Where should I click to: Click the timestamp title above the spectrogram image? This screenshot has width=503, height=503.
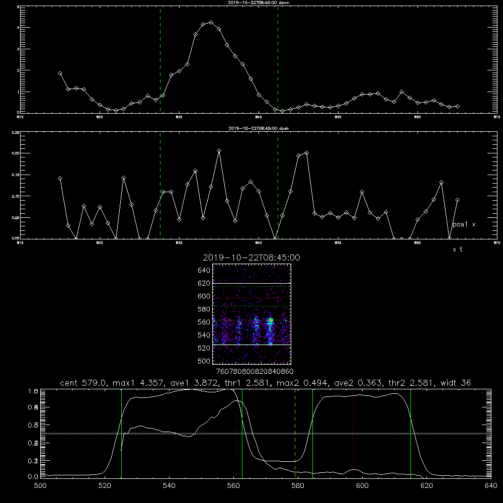(x=251, y=258)
